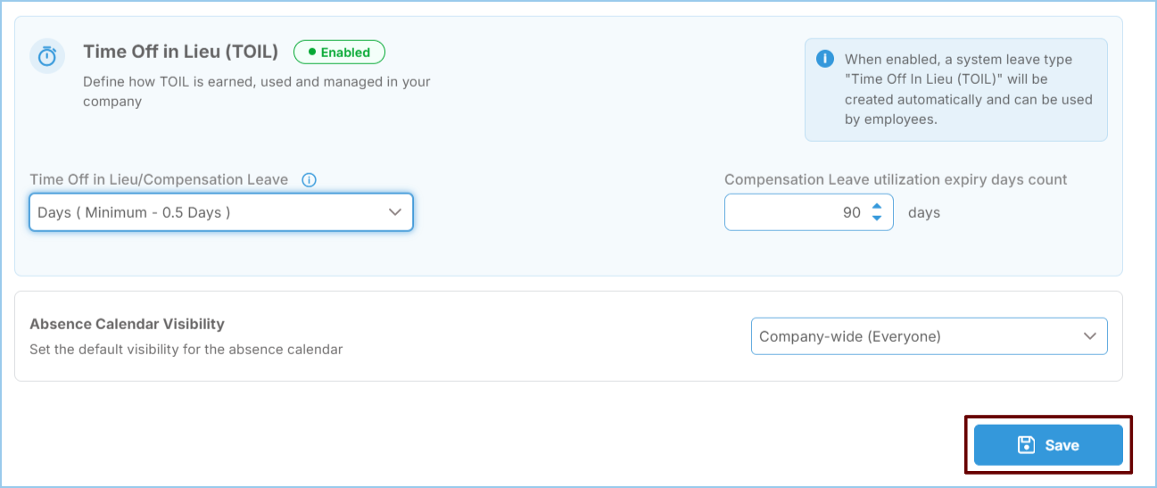
Task: Click the Time Off in Lieu (TOIL) heading
Action: tap(180, 52)
